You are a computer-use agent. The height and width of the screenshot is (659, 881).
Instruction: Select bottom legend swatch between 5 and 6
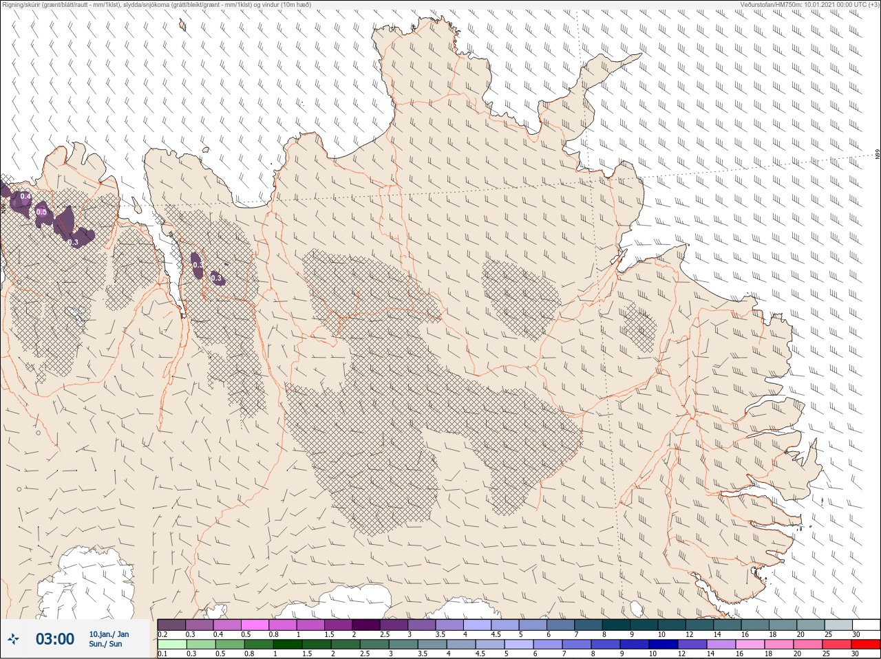point(519,645)
